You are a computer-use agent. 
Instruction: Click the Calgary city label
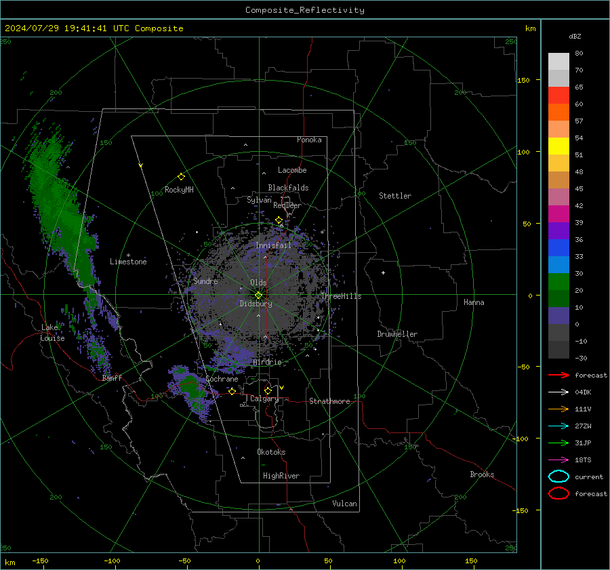[264, 399]
